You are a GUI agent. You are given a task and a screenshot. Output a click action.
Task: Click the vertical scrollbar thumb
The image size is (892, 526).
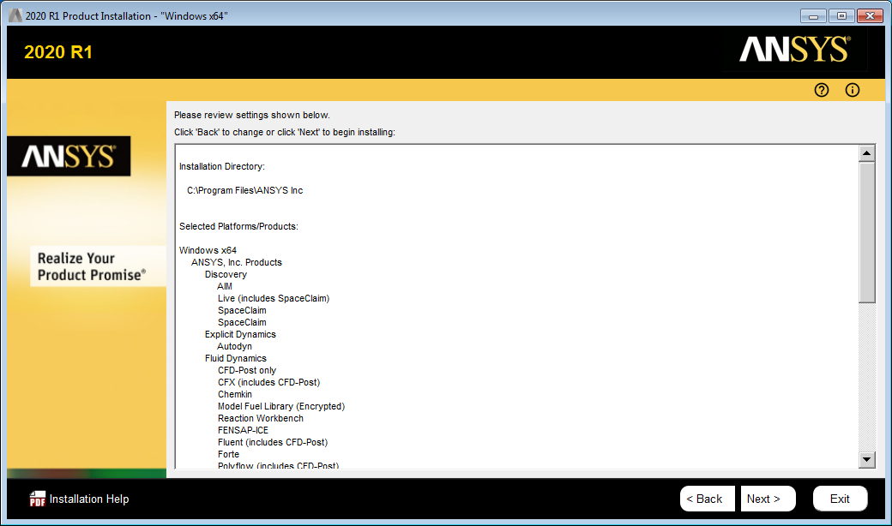[867, 231]
